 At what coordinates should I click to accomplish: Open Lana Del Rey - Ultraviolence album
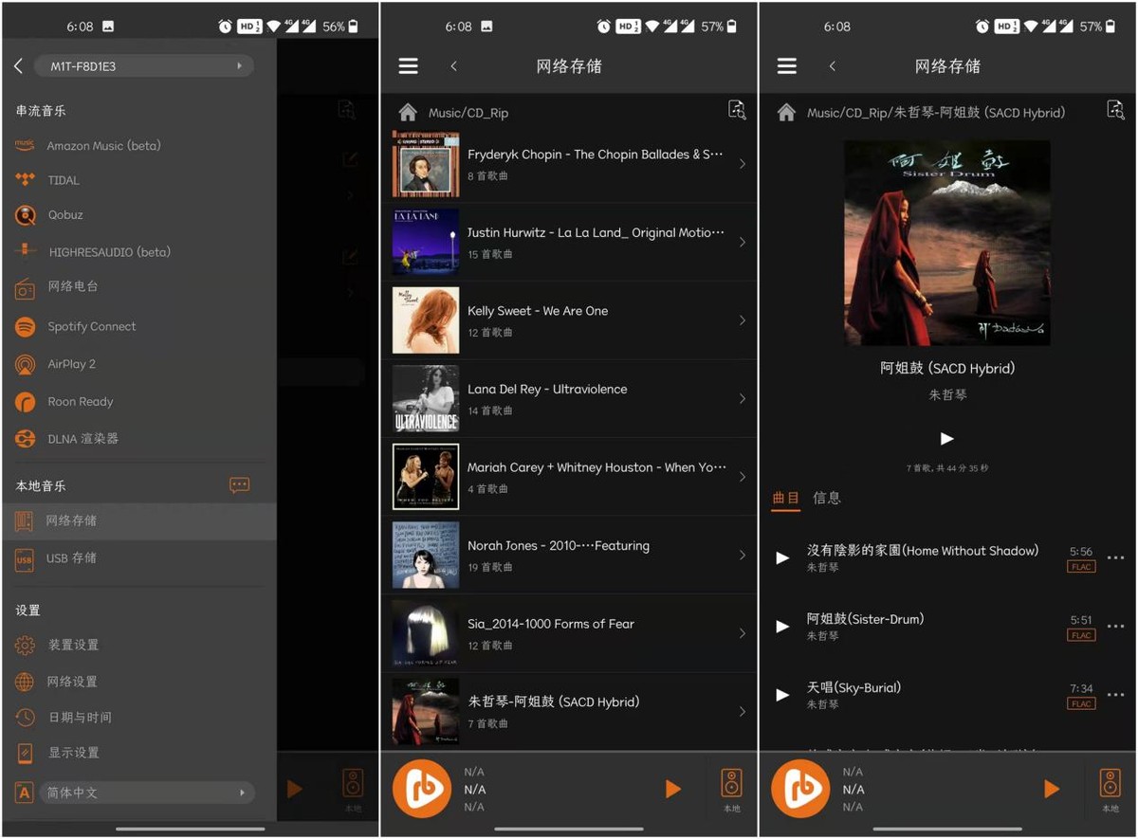[569, 399]
